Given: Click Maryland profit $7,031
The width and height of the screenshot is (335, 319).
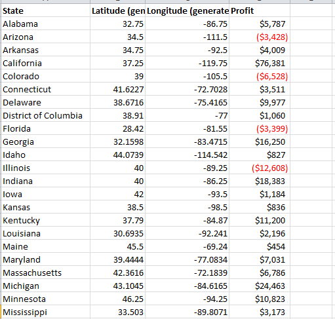Looking at the screenshot, I should [260, 259].
